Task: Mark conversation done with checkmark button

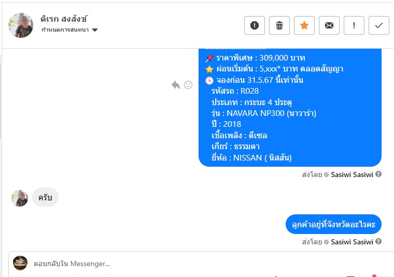Action: click(378, 25)
